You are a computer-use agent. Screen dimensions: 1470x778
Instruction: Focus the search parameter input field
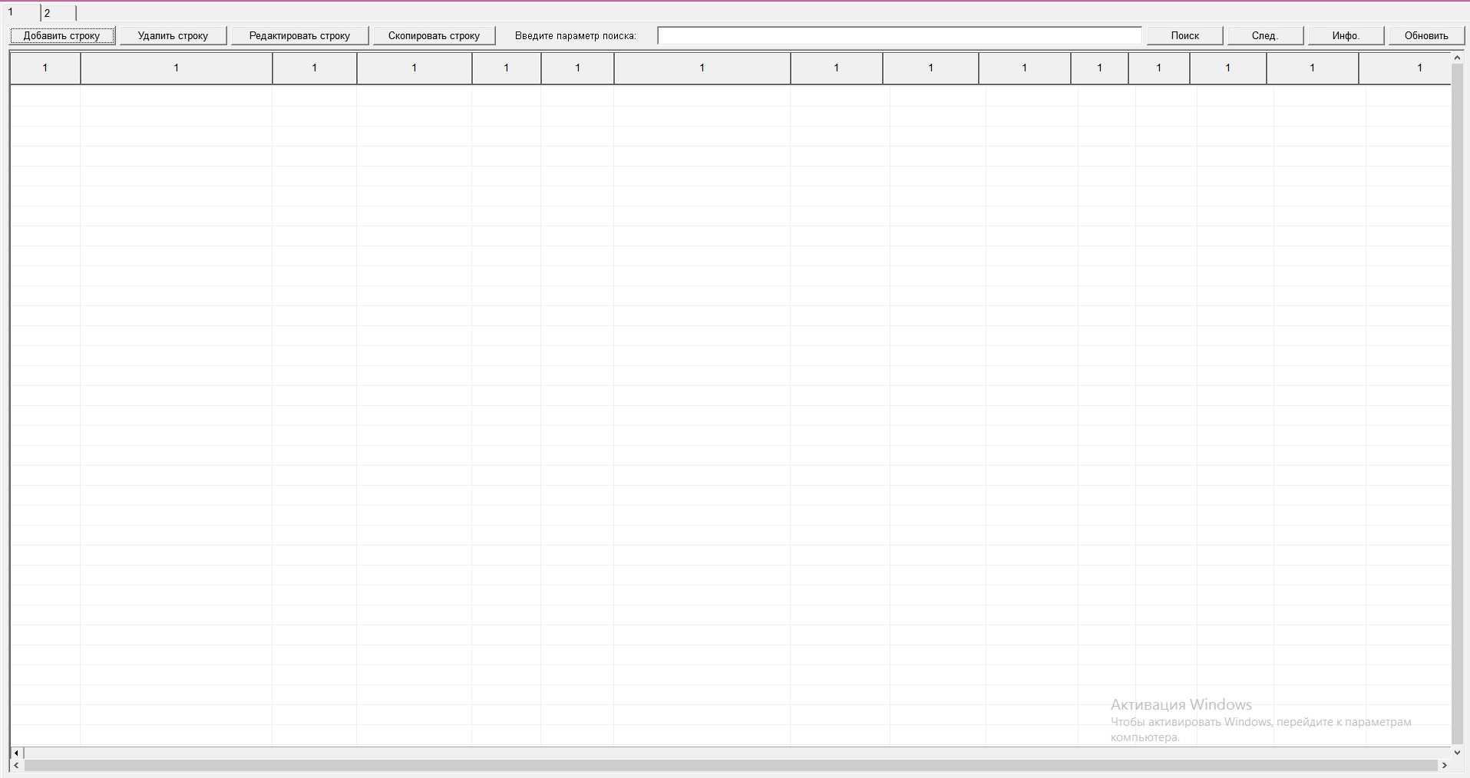899,36
